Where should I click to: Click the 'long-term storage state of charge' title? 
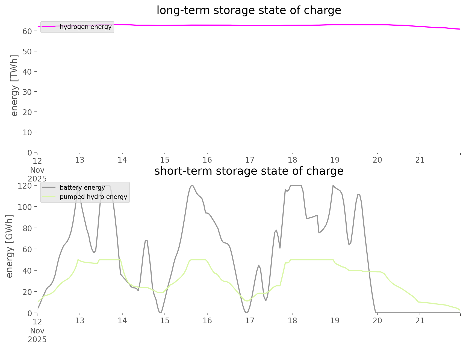249,10
